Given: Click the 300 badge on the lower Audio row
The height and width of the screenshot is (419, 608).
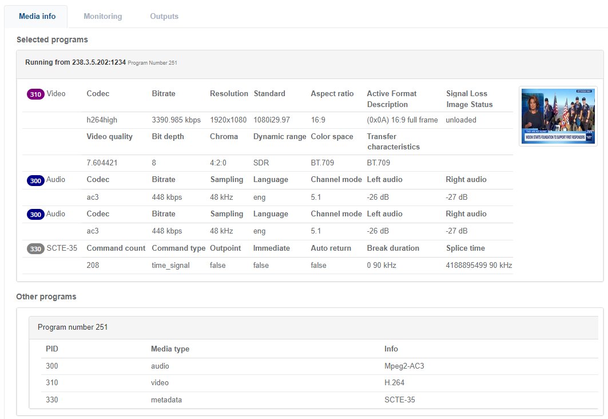Looking at the screenshot, I should [36, 215].
